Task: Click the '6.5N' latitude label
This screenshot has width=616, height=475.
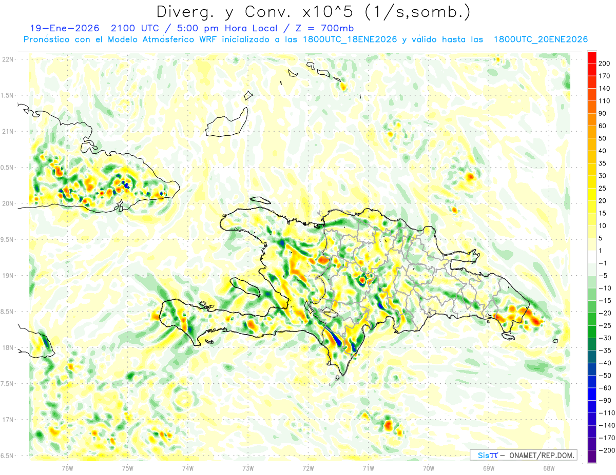Action: click(8, 456)
